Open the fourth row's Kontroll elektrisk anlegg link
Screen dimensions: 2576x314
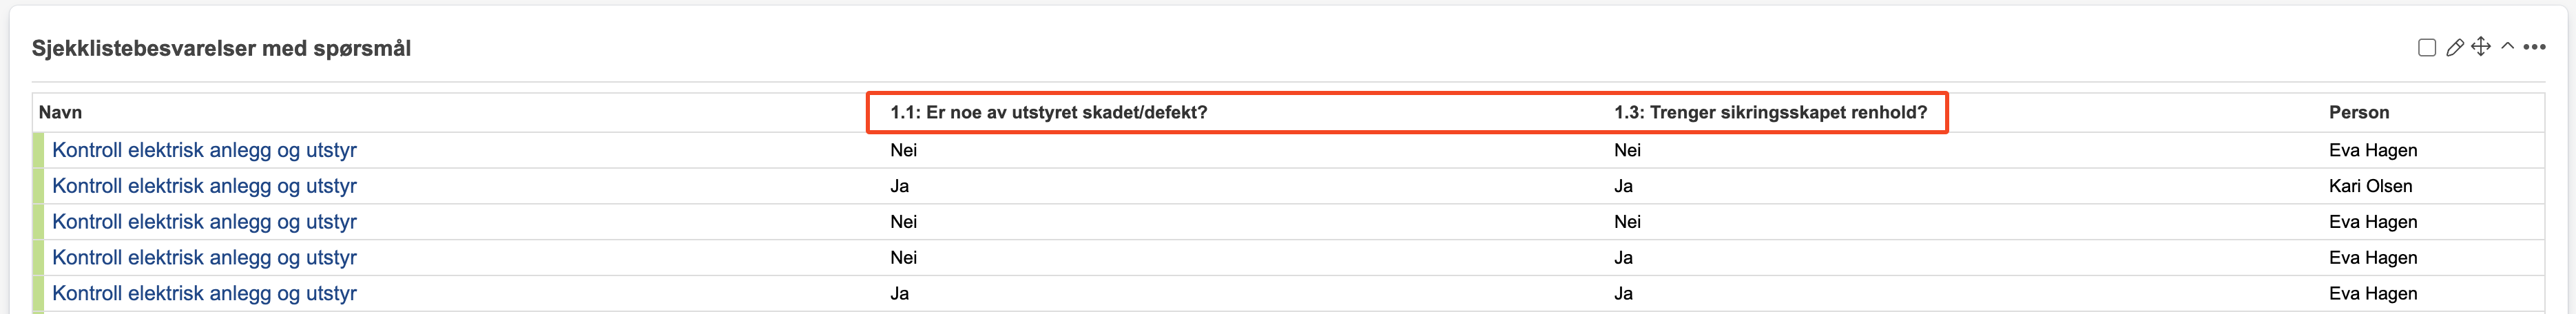(x=204, y=258)
